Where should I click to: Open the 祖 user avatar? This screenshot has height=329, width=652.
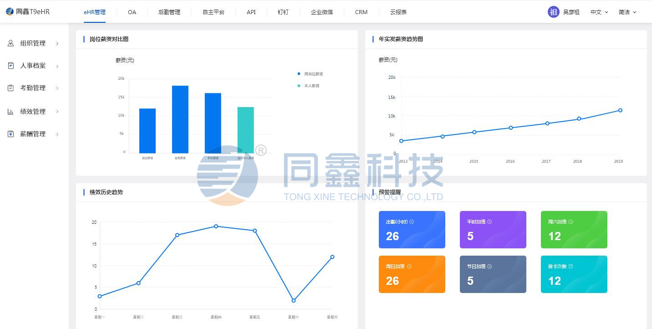tap(553, 12)
